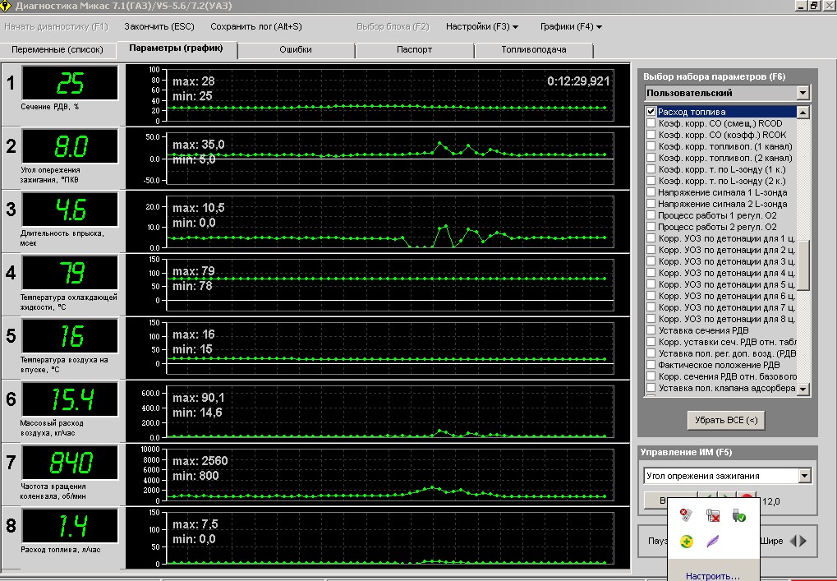Screen dimensions: 837x581
Task: Click the USB safely remove tray icon
Action: [738, 515]
